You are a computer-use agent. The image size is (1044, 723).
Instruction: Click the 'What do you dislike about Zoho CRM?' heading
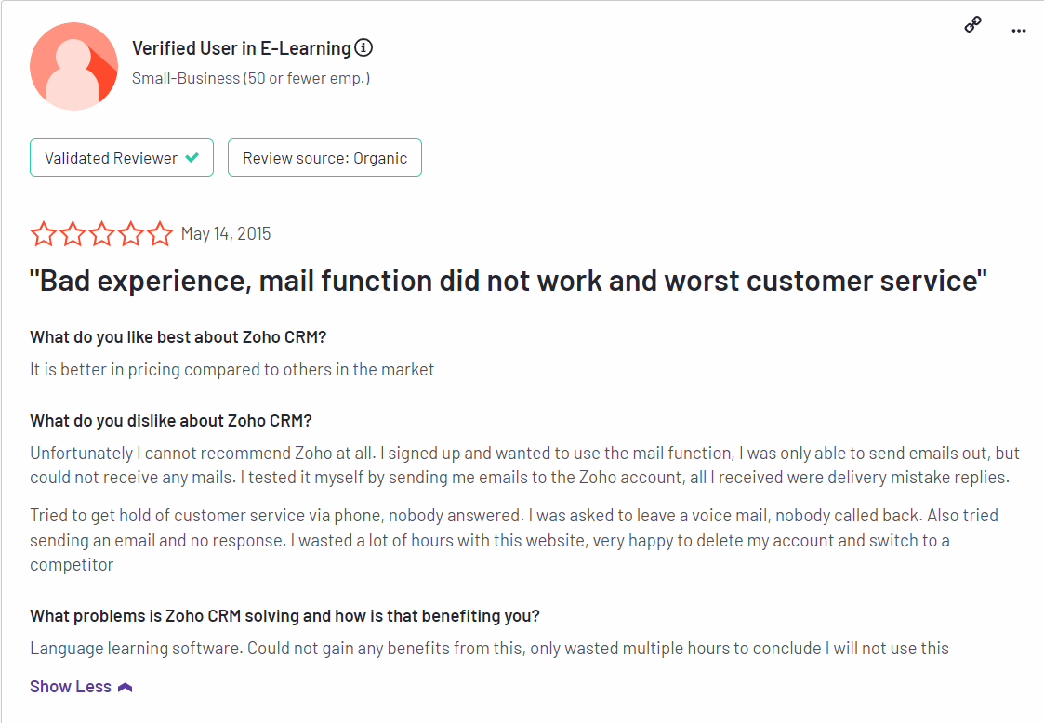point(171,421)
